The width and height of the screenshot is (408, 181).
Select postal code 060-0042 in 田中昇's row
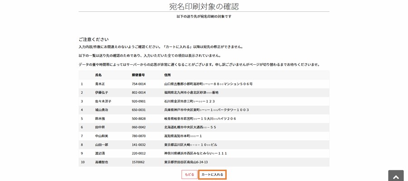point(139,127)
